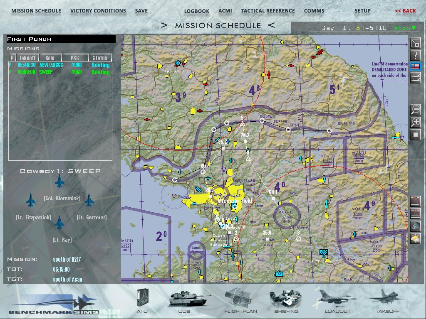Viewport: 426px width, 319px height.
Task: Show flights with the twin-jet icon
Action: tap(415, 79)
